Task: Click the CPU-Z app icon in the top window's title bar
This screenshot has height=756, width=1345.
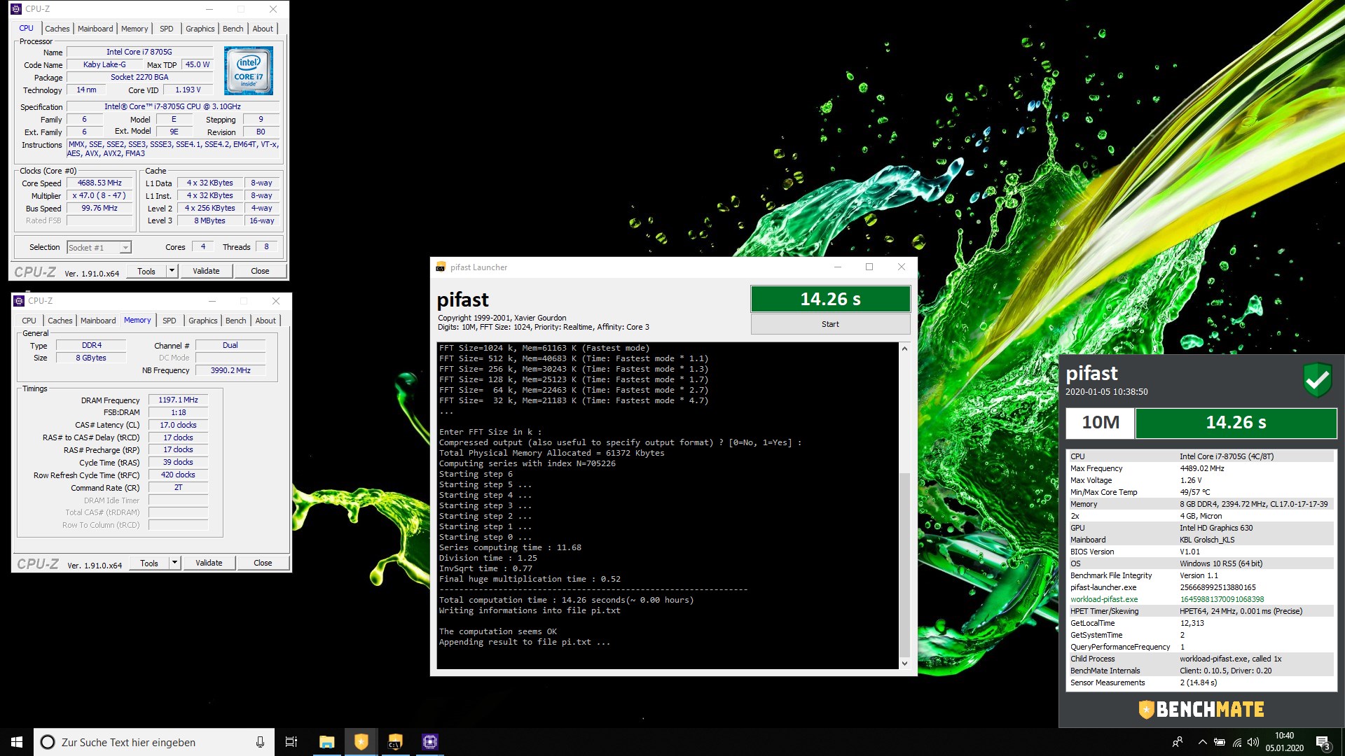Action: (x=16, y=9)
